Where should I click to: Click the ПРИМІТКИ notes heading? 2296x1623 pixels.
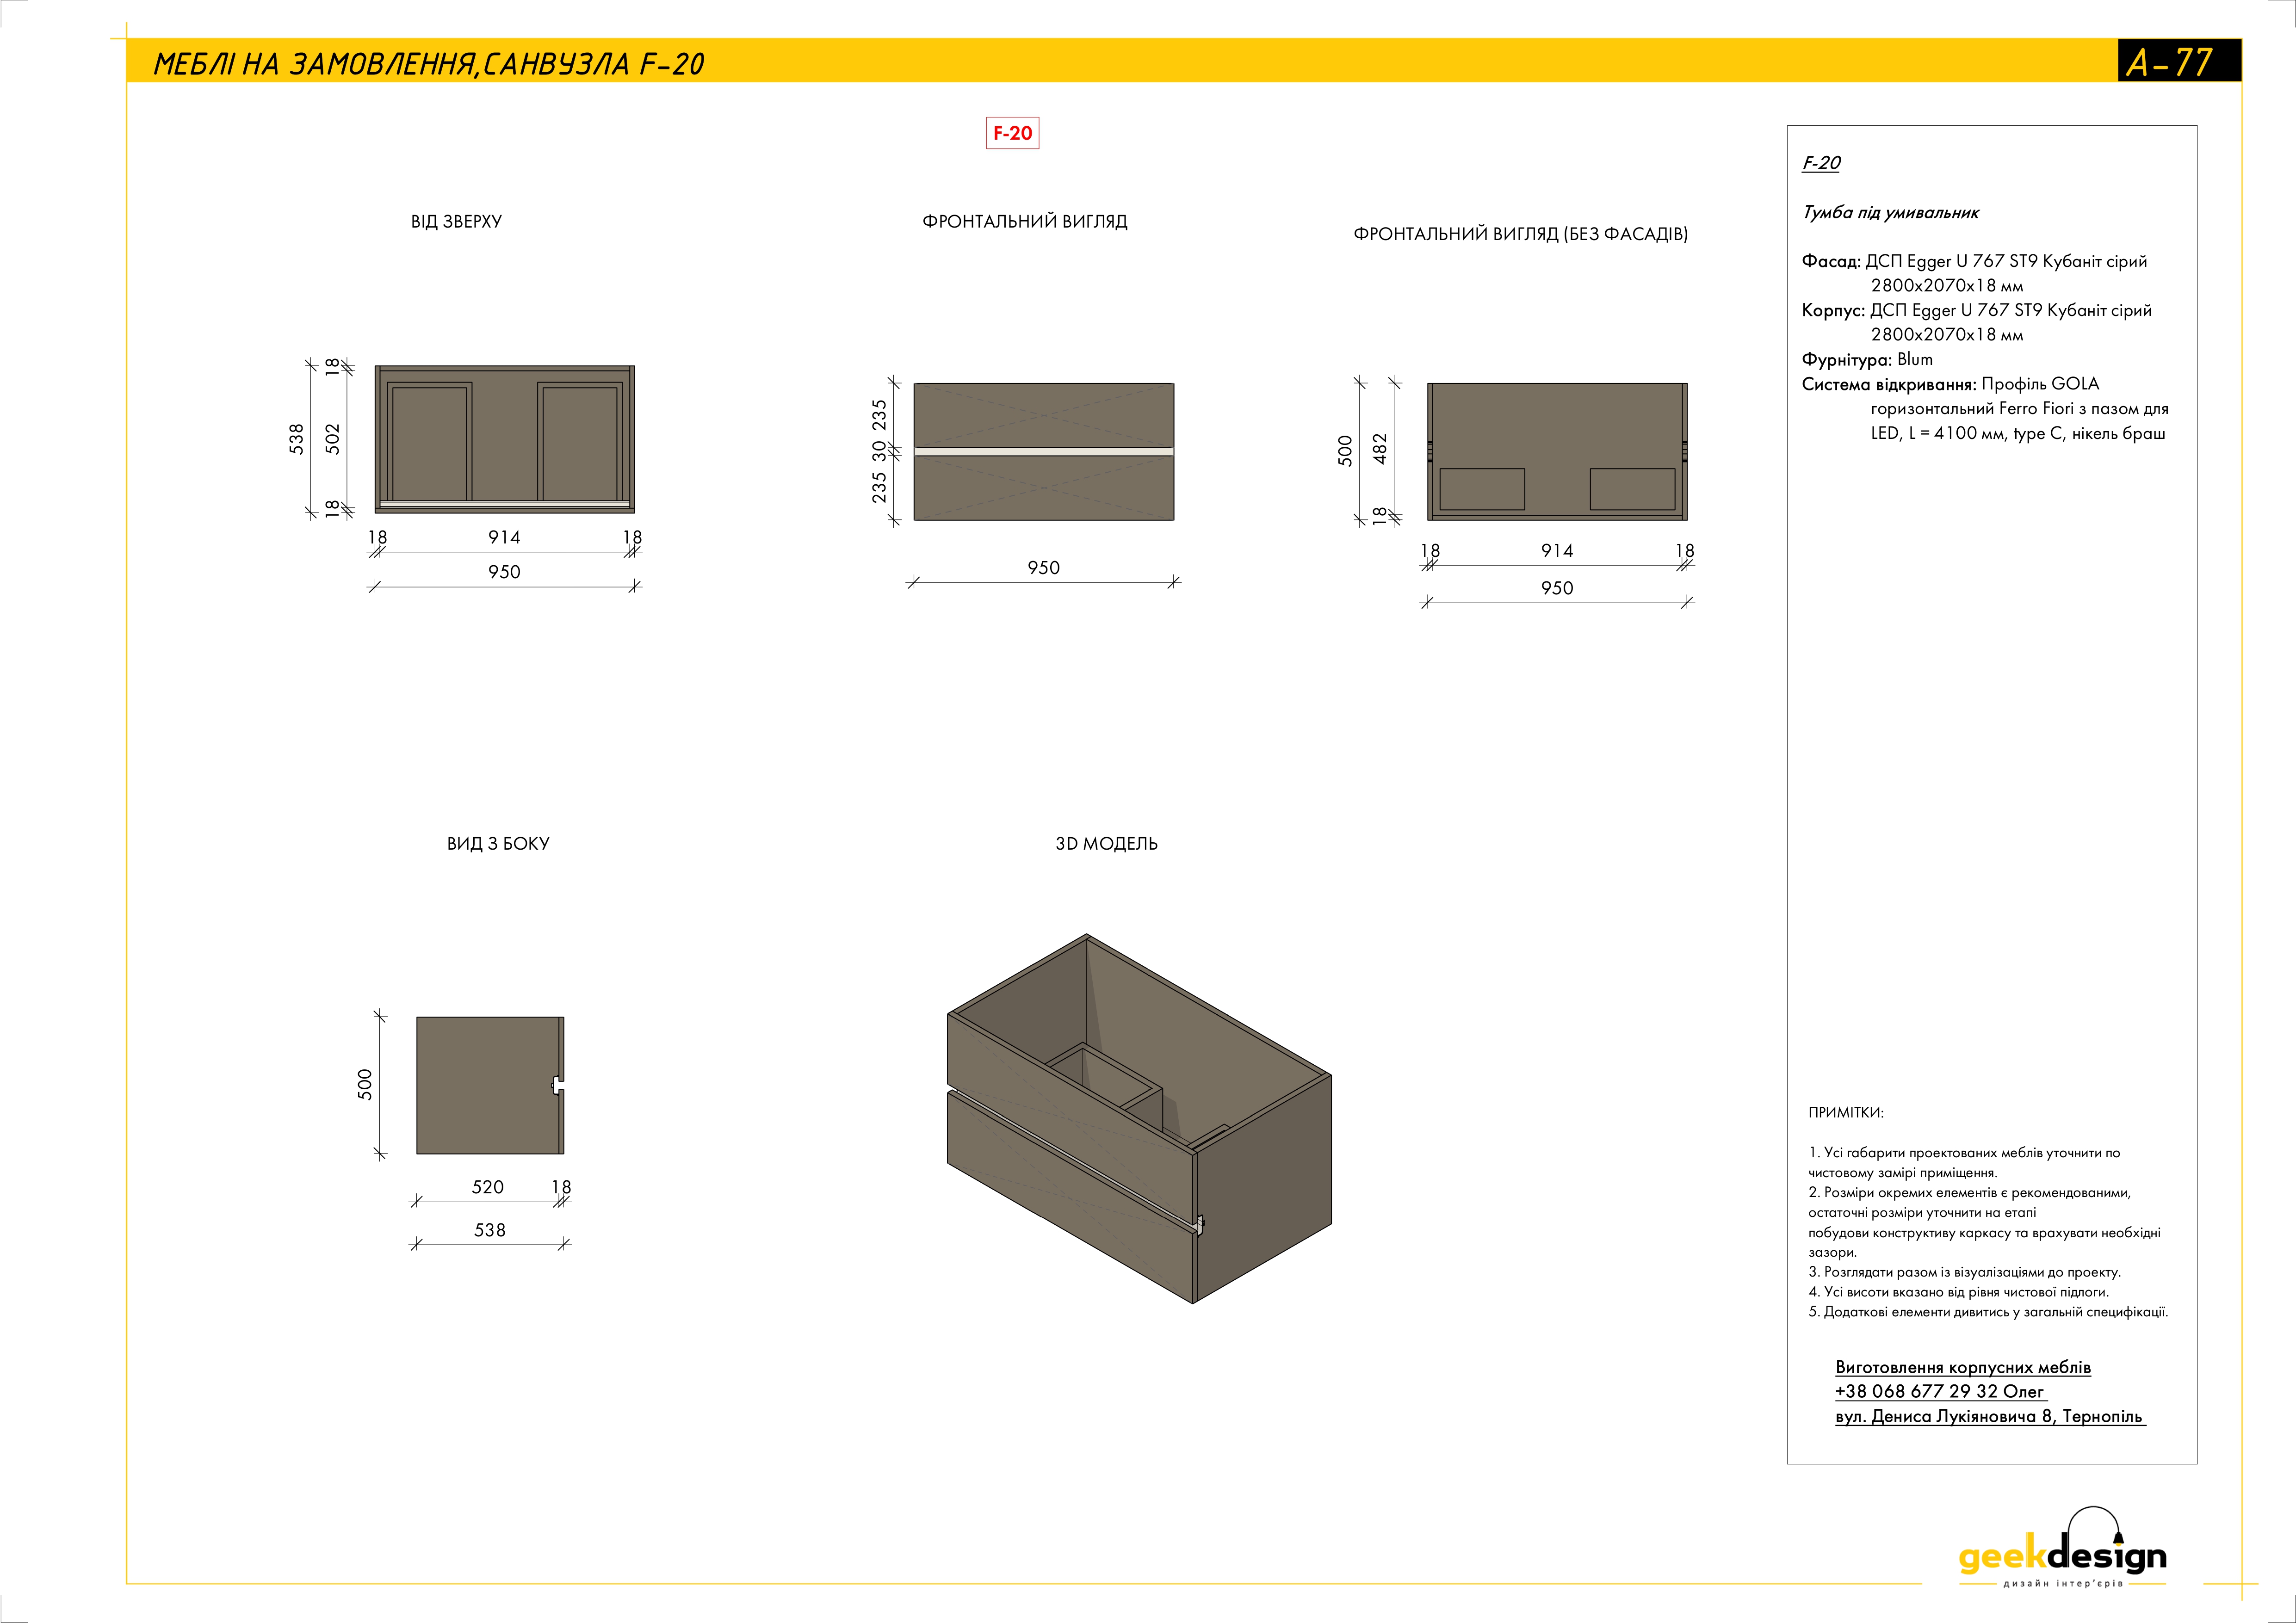(x=1845, y=1112)
